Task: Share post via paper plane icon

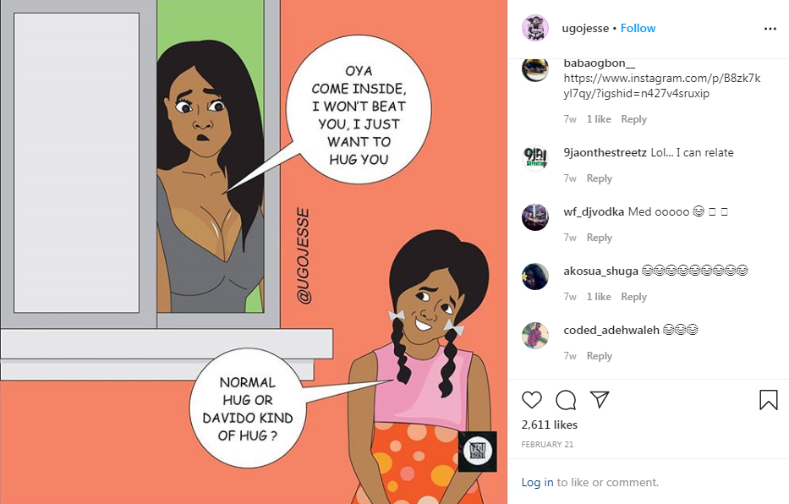Action: [600, 399]
